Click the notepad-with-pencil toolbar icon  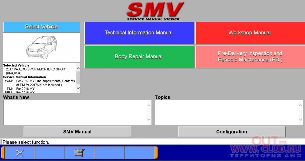80,153
